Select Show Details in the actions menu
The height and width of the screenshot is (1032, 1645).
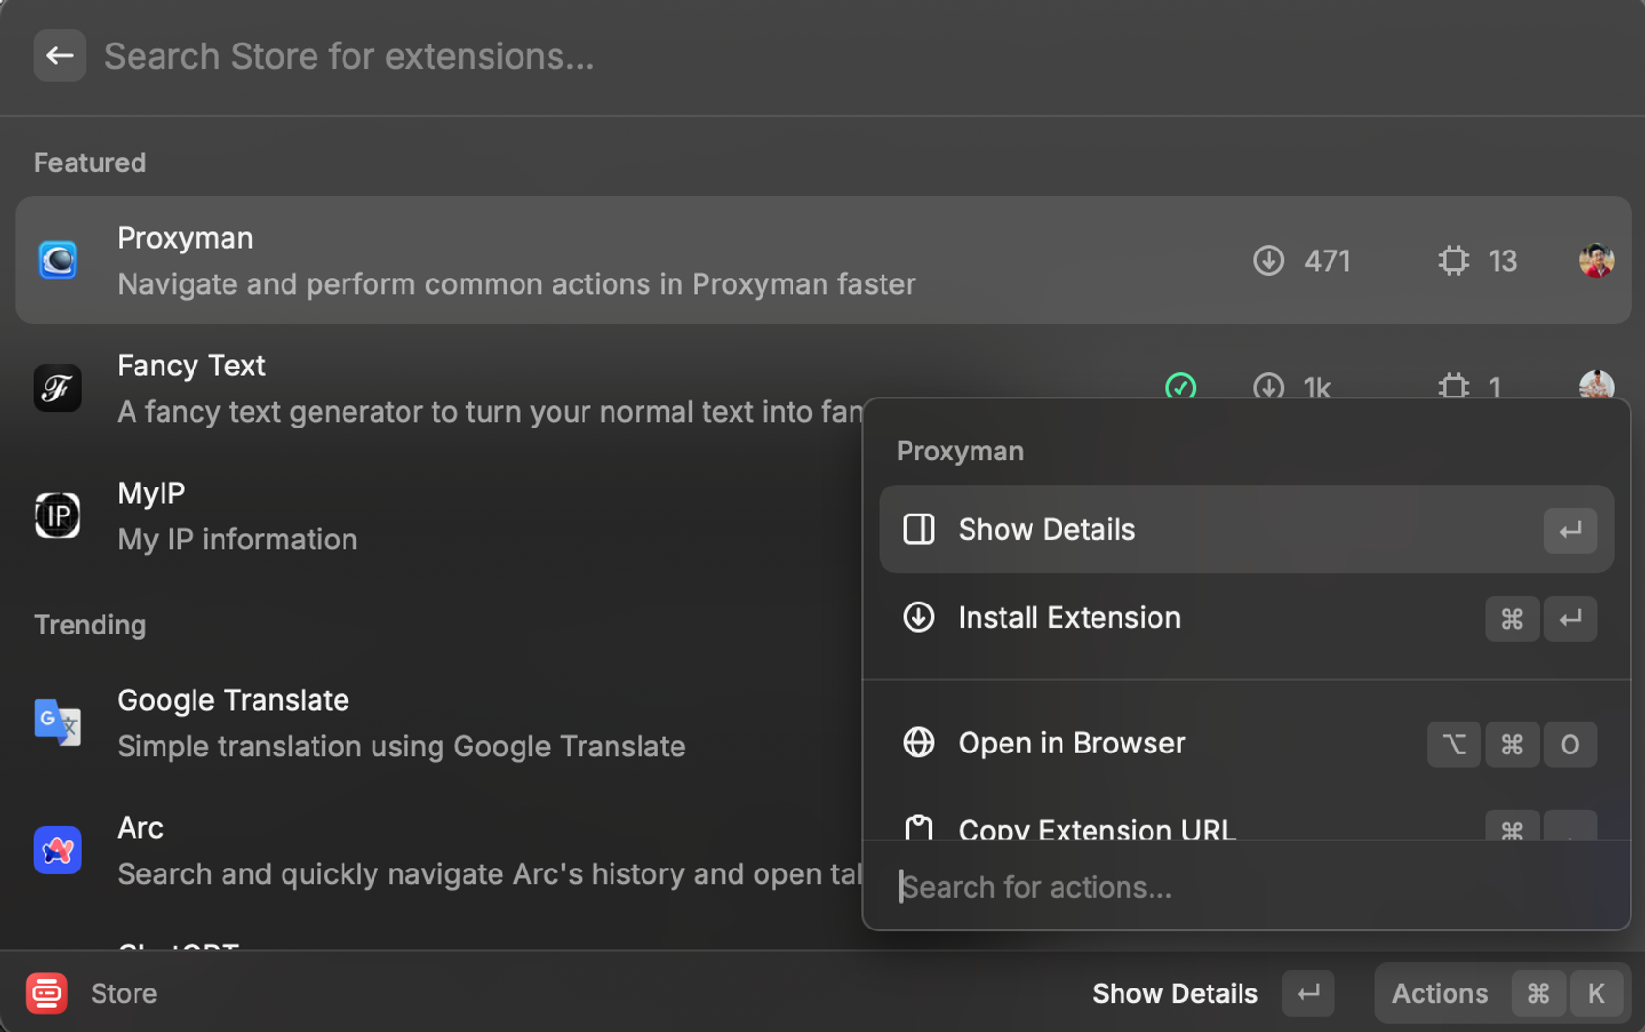pyautogui.click(x=1246, y=529)
